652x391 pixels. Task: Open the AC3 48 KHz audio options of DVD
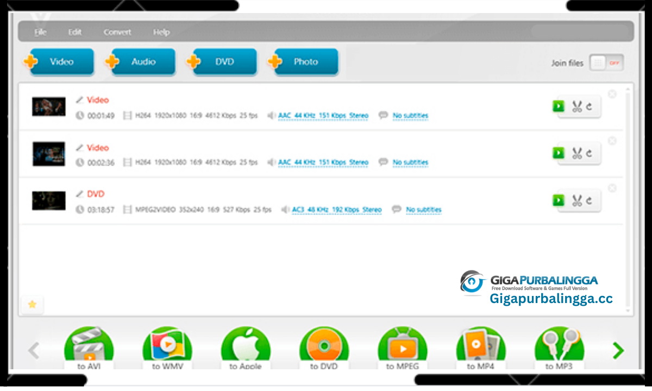(x=336, y=210)
